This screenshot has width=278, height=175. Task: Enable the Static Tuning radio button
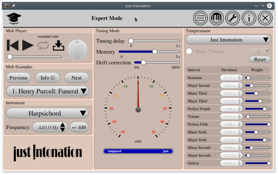tap(189, 51)
